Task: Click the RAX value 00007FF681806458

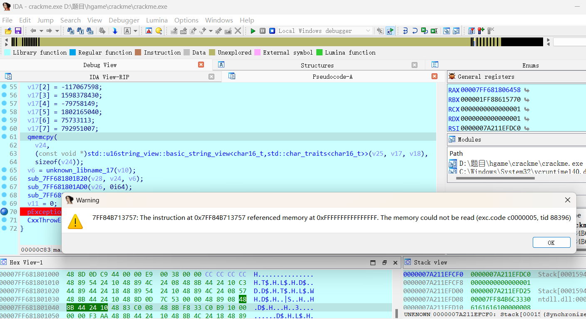Action: coord(491,90)
